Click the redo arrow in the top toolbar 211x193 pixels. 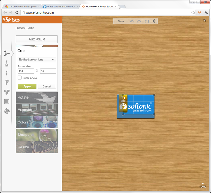[x=139, y=21]
